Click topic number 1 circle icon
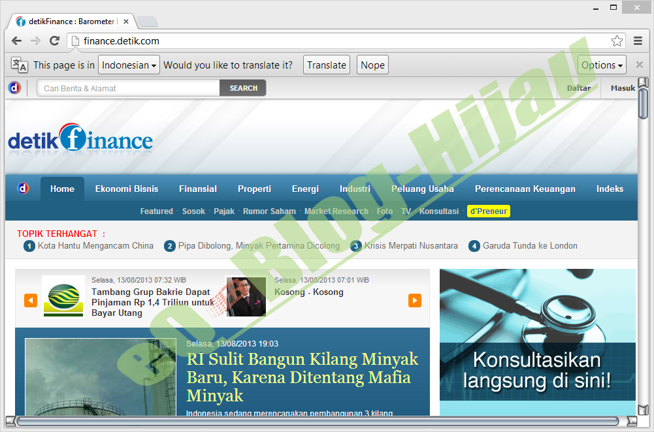Image resolution: width=654 pixels, height=432 pixels. 29,246
